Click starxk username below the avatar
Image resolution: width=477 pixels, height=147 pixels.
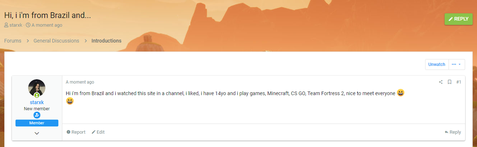(37, 102)
